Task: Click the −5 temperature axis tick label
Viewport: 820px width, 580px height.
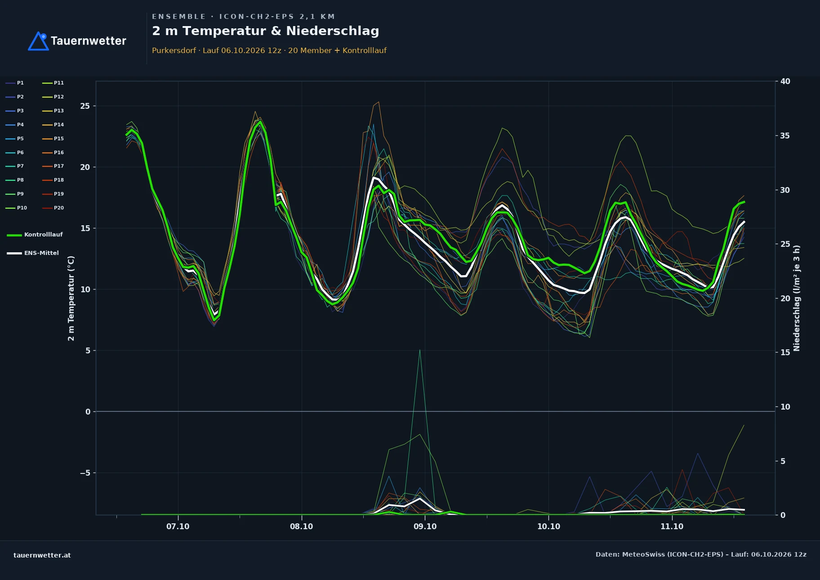Action: 85,473
